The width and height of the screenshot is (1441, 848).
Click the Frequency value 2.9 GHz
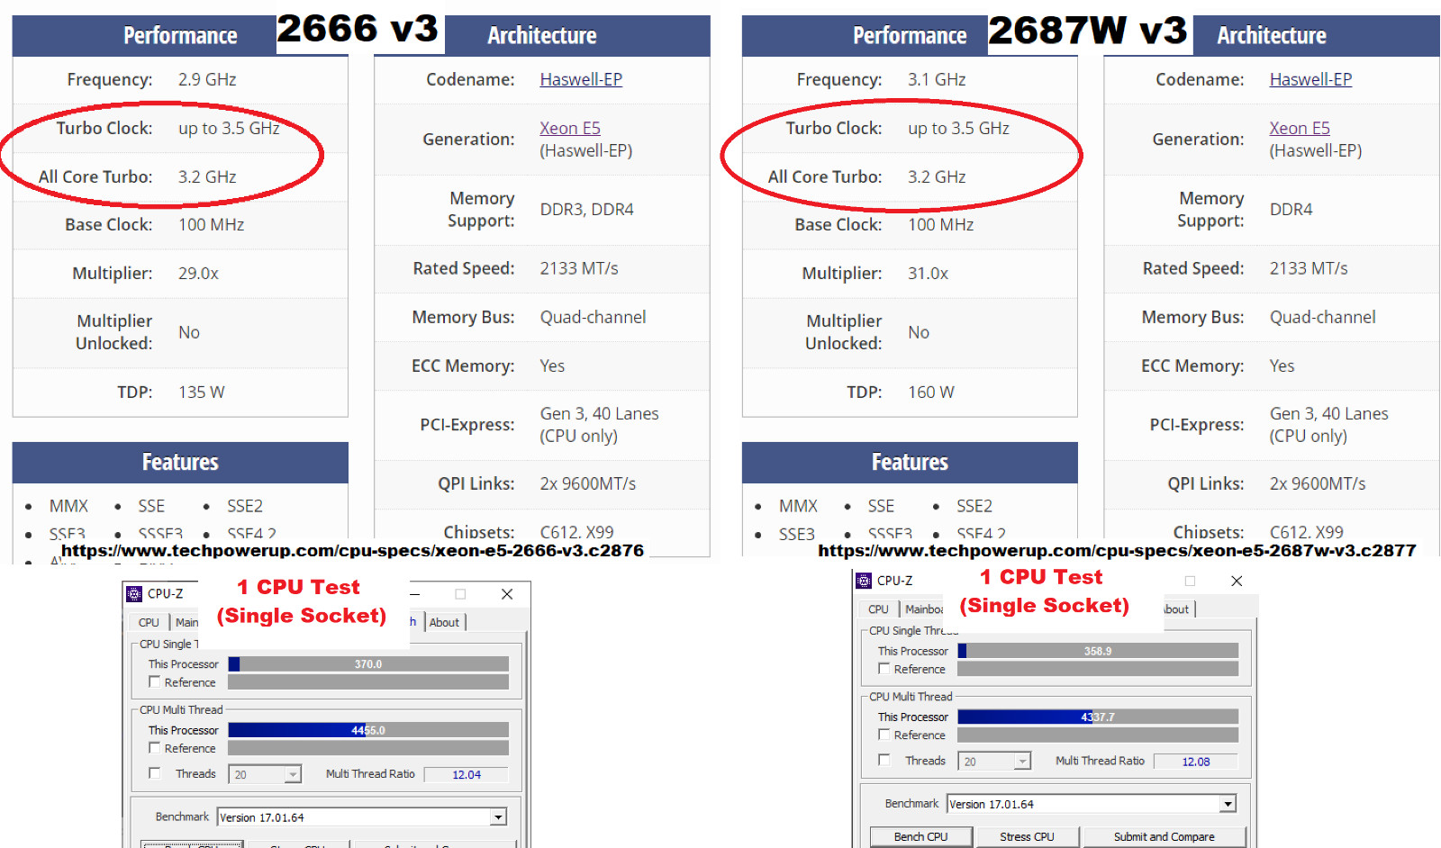(207, 79)
